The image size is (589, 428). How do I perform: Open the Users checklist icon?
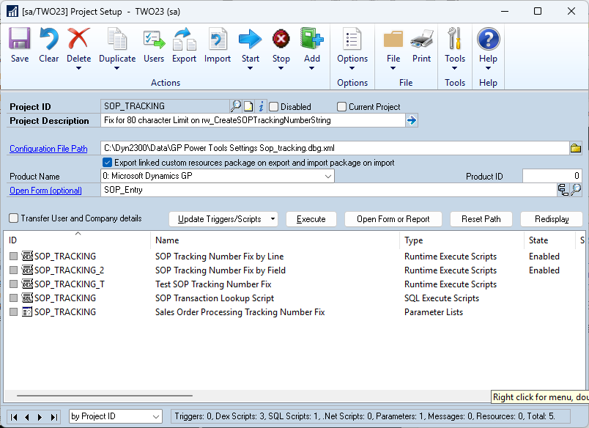[x=154, y=40]
